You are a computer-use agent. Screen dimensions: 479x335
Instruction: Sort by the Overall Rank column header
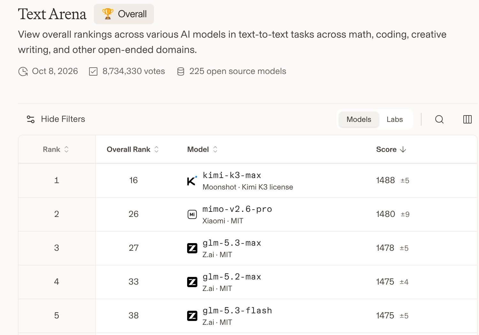click(133, 149)
